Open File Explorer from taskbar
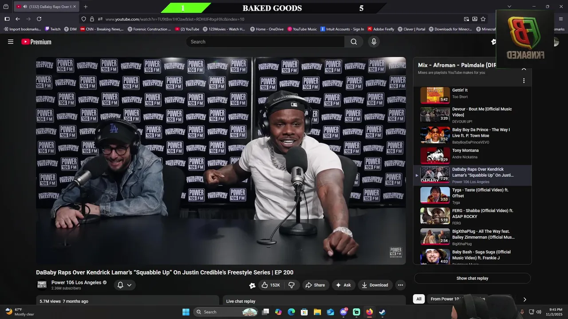The width and height of the screenshot is (568, 319). tap(317, 312)
